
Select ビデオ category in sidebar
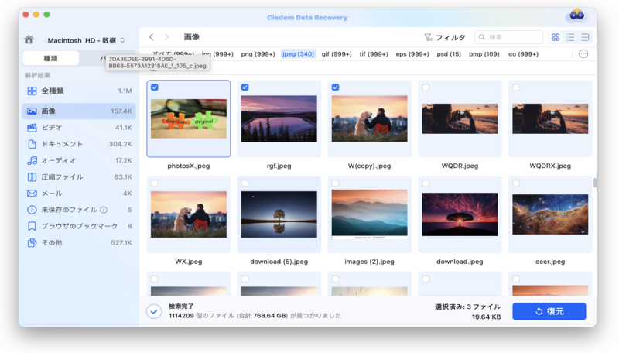click(x=52, y=128)
